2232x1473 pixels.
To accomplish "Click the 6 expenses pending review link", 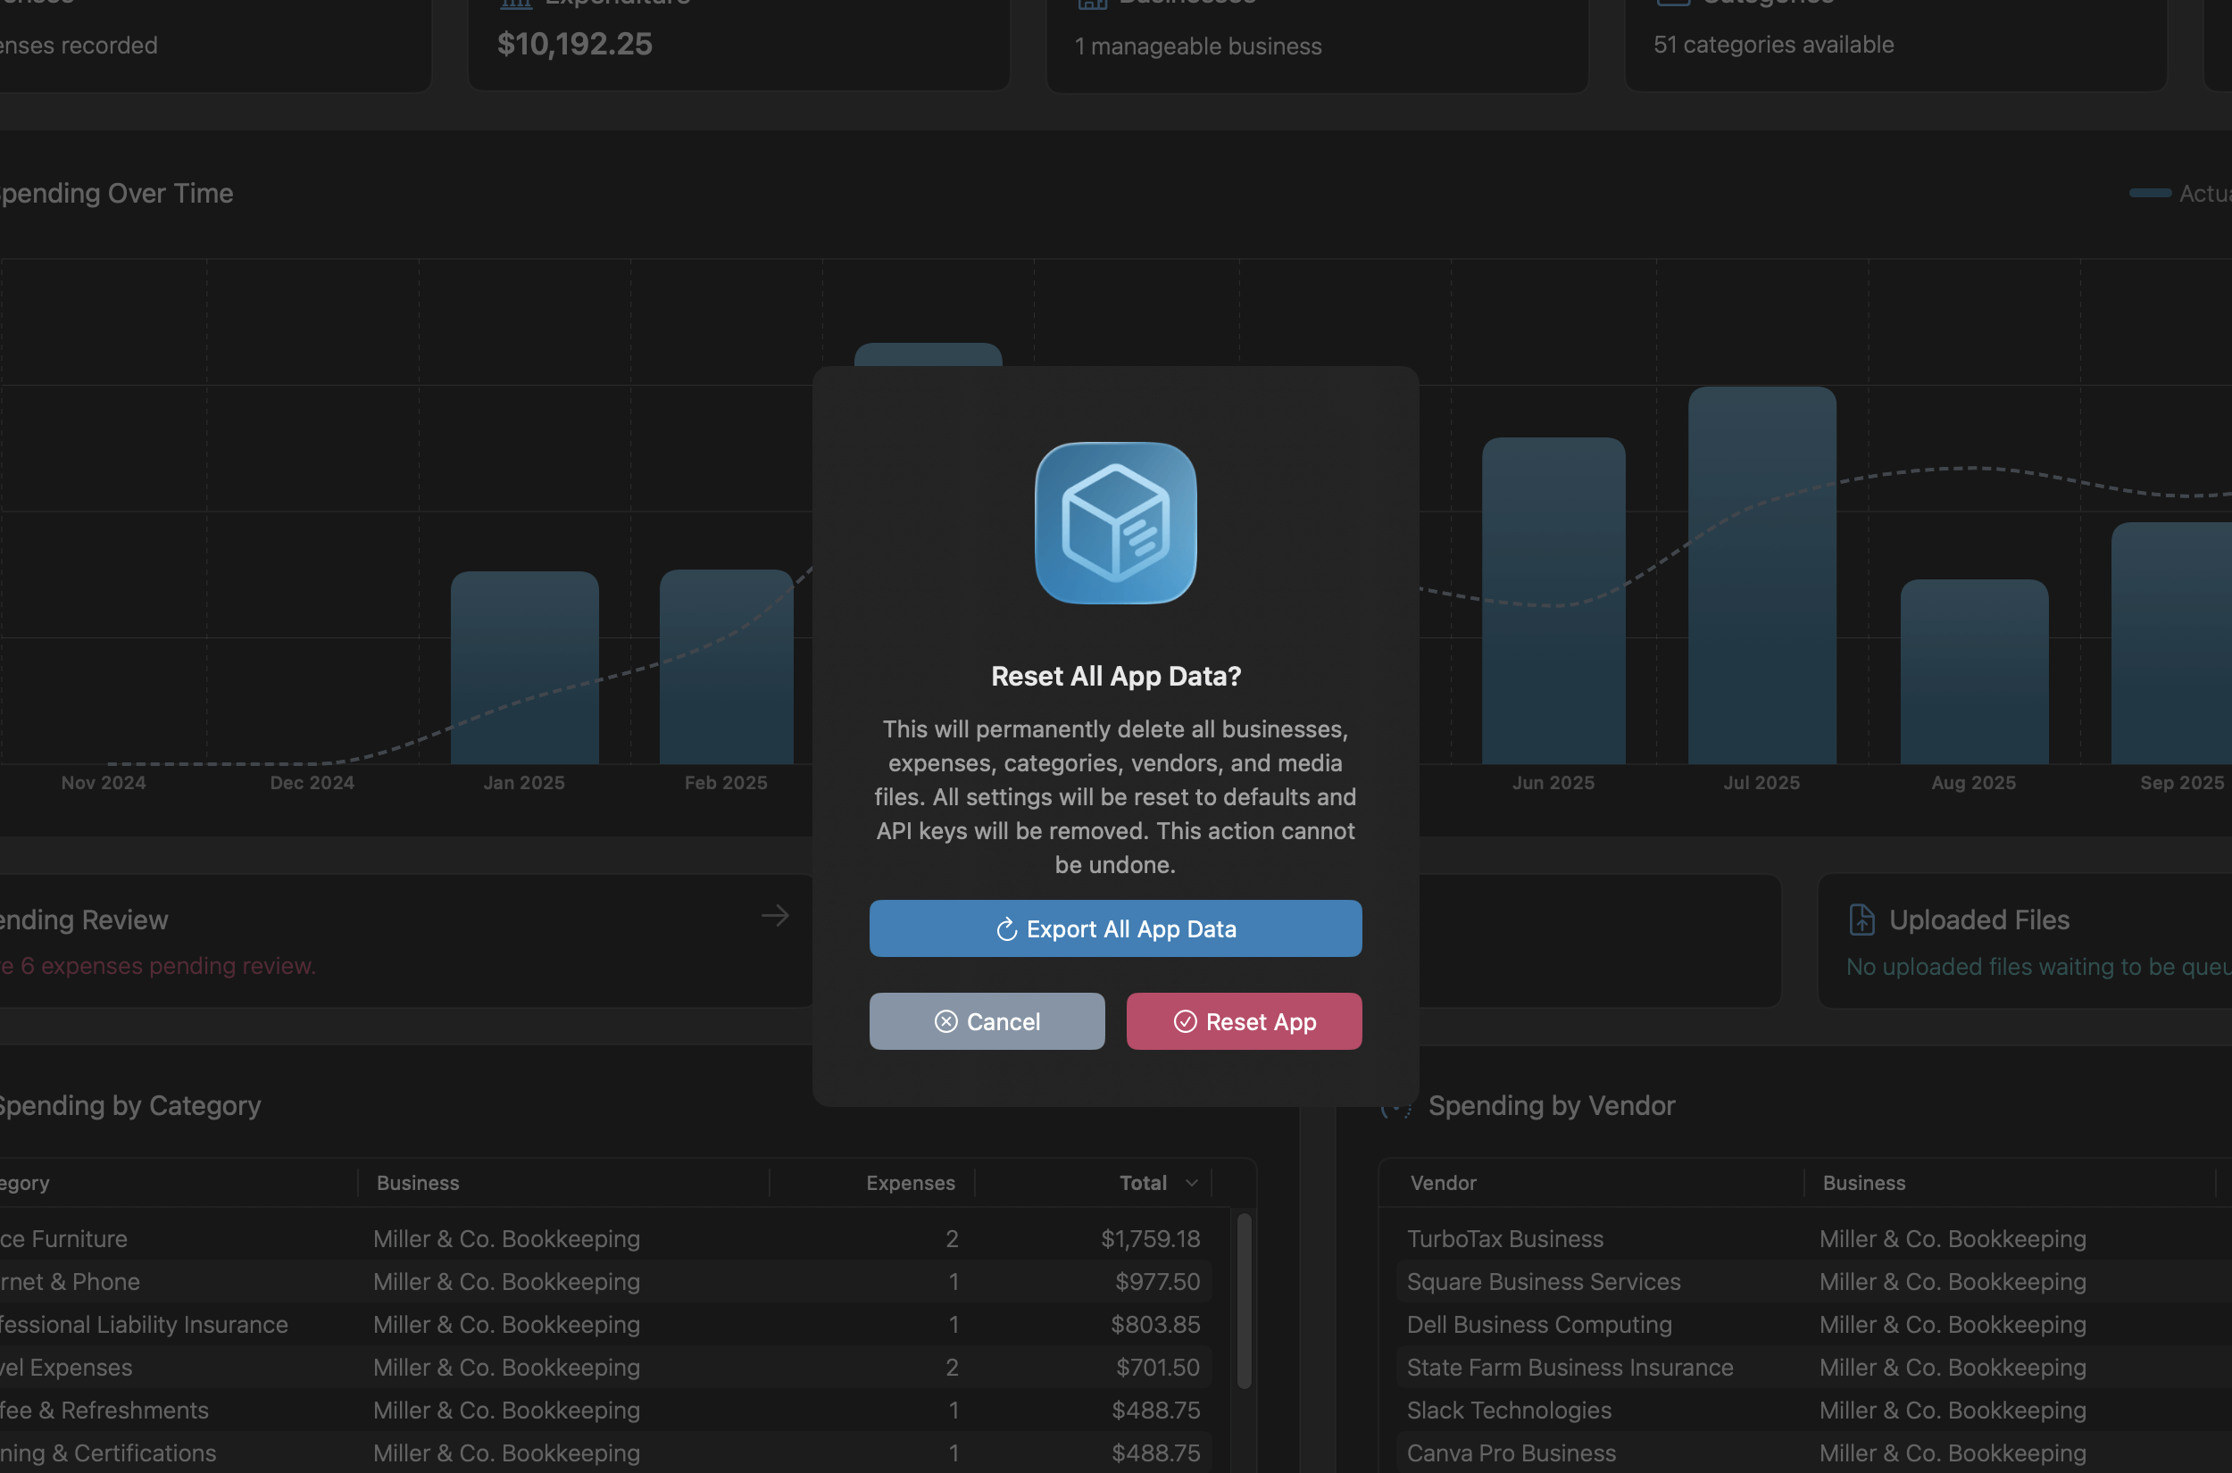I will click(158, 965).
